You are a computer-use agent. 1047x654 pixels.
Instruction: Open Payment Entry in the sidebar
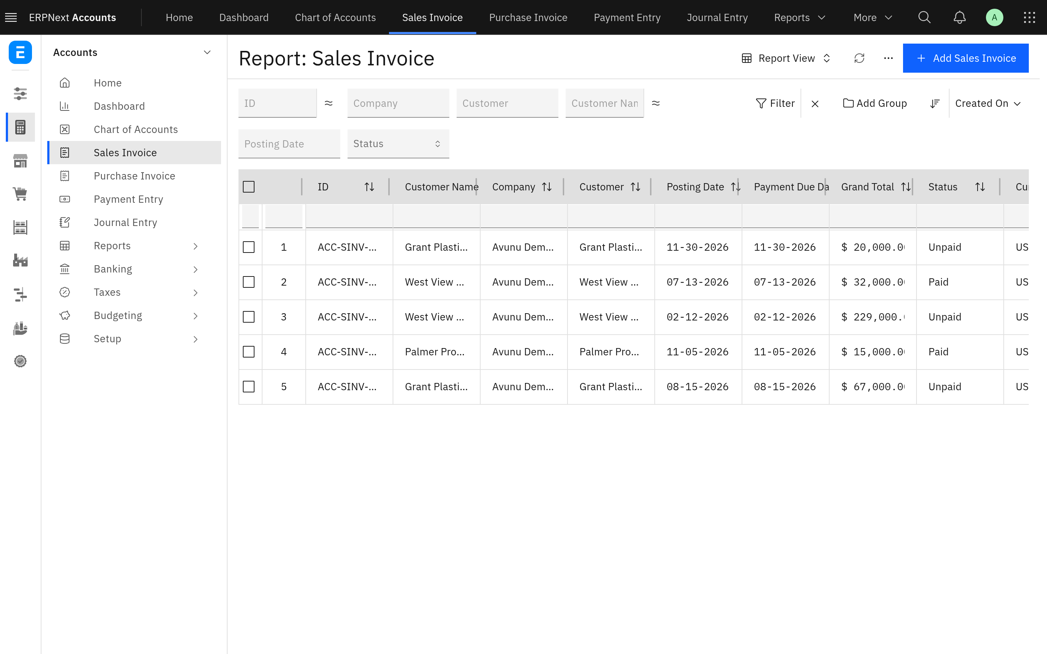point(134,199)
